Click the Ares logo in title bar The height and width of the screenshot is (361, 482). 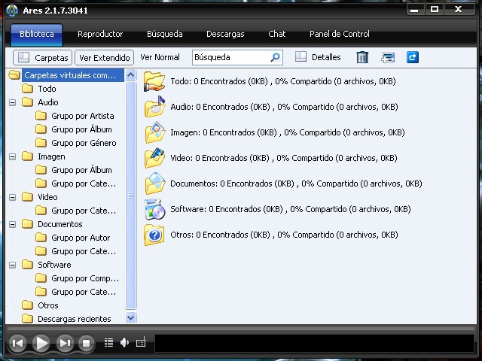(12, 11)
